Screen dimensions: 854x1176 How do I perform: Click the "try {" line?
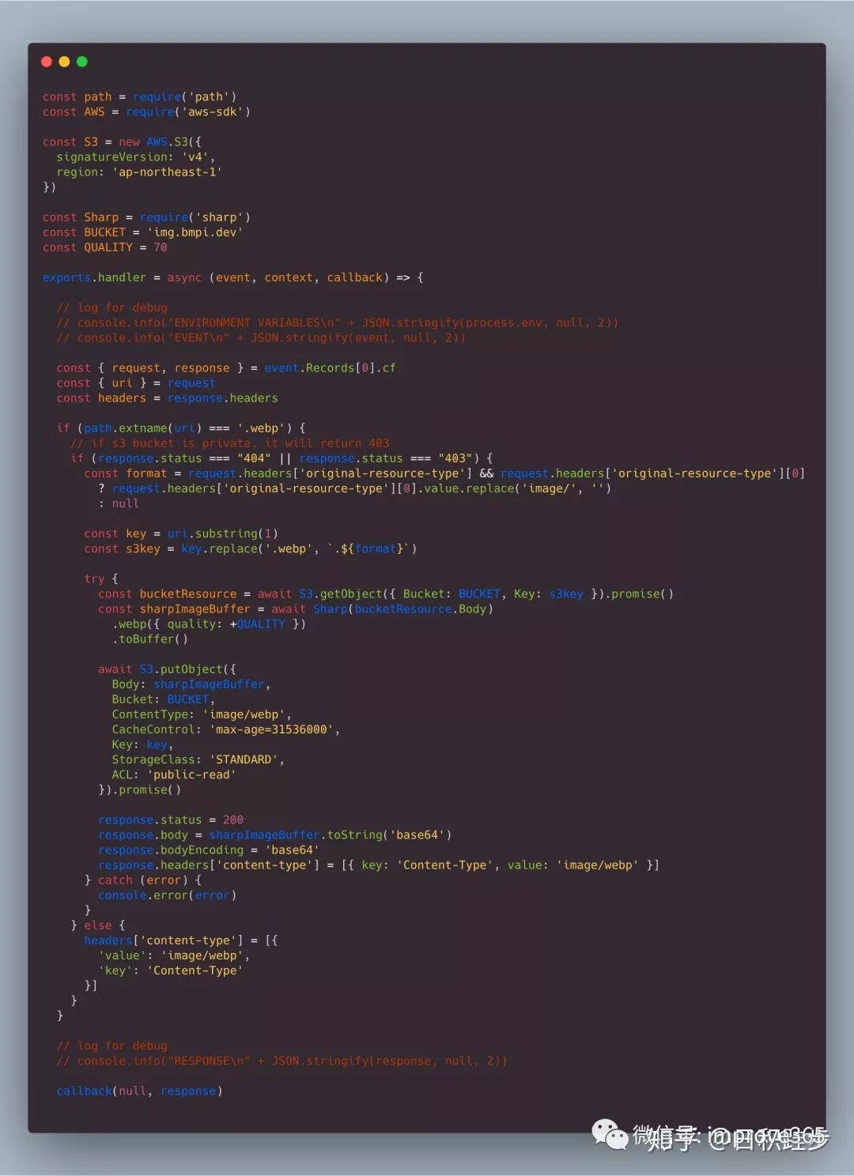pos(101,579)
